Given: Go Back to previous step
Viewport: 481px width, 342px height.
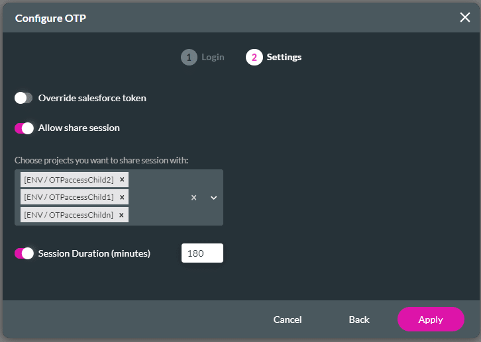Looking at the screenshot, I should (359, 320).
